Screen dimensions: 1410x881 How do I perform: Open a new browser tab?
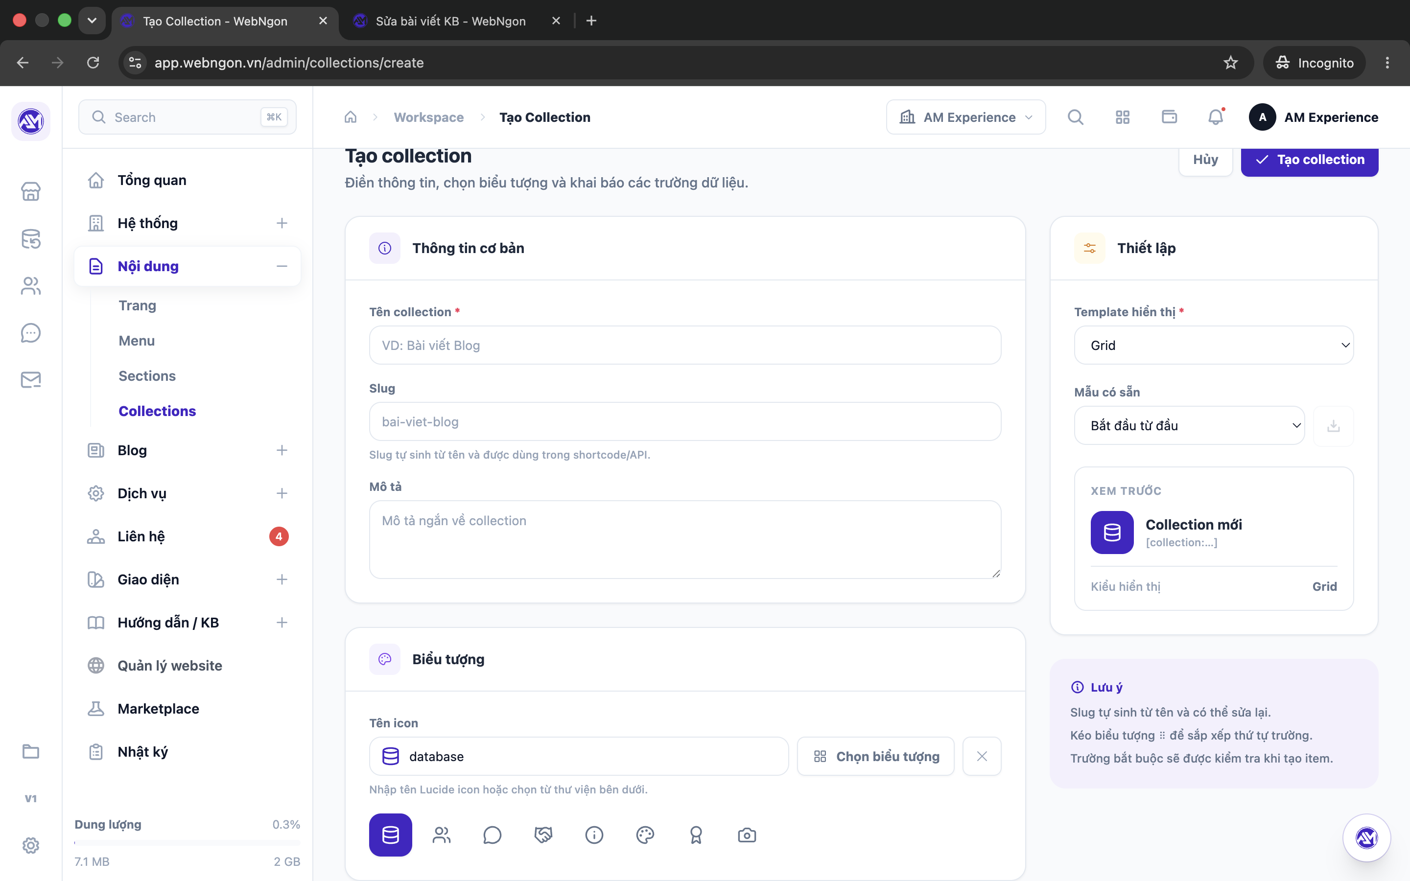coord(591,21)
